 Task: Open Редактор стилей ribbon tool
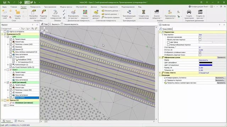click(x=43, y=14)
